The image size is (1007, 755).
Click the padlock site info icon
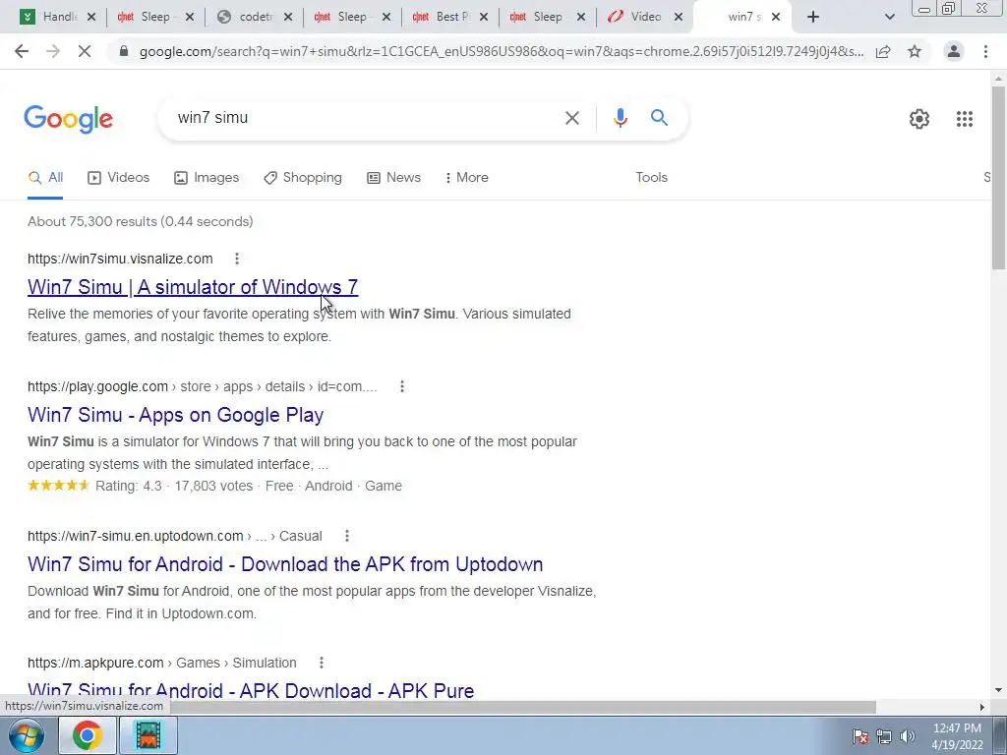(124, 51)
